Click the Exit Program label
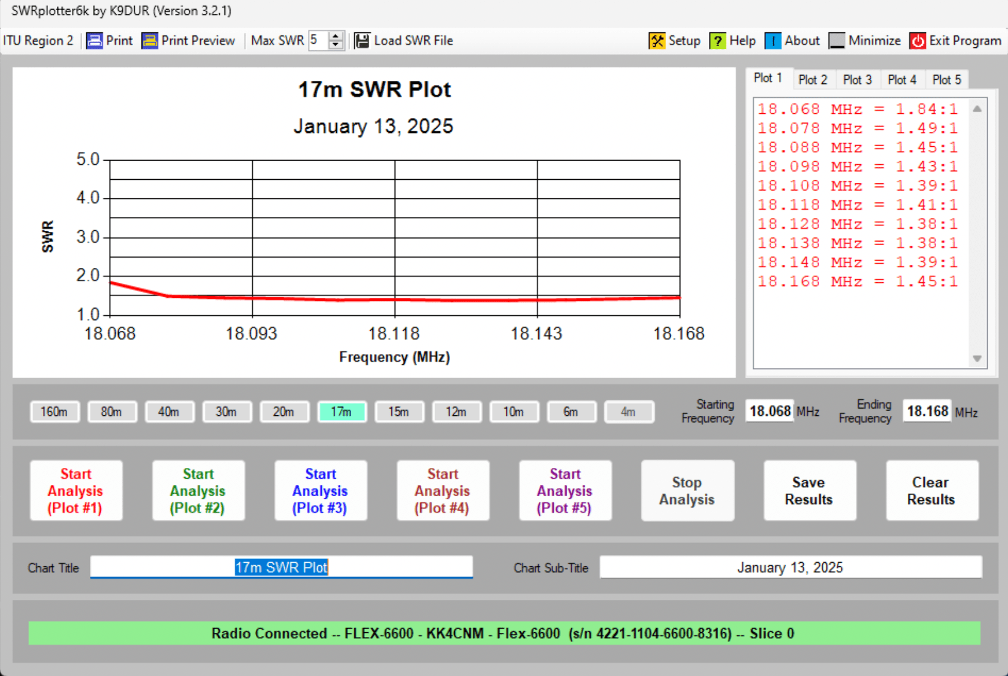 [965, 41]
